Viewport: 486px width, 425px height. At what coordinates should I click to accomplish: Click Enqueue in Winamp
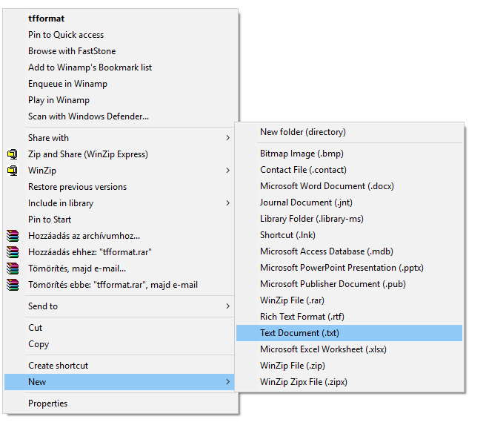(x=67, y=84)
